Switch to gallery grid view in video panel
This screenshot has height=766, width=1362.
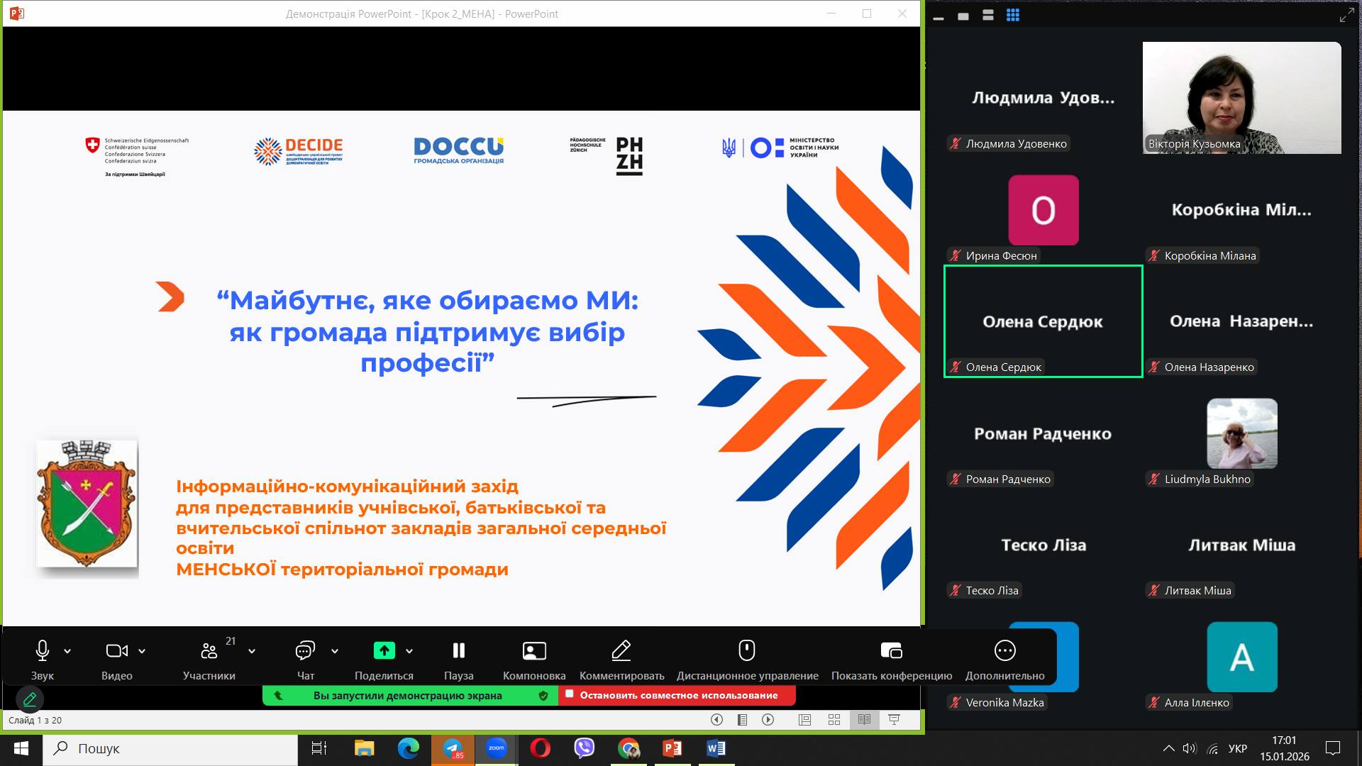1012,15
